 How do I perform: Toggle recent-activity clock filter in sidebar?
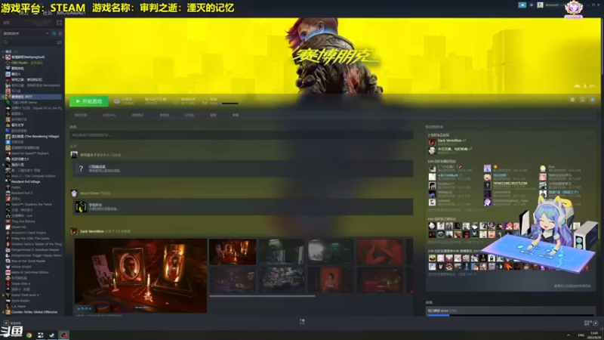pos(54,33)
